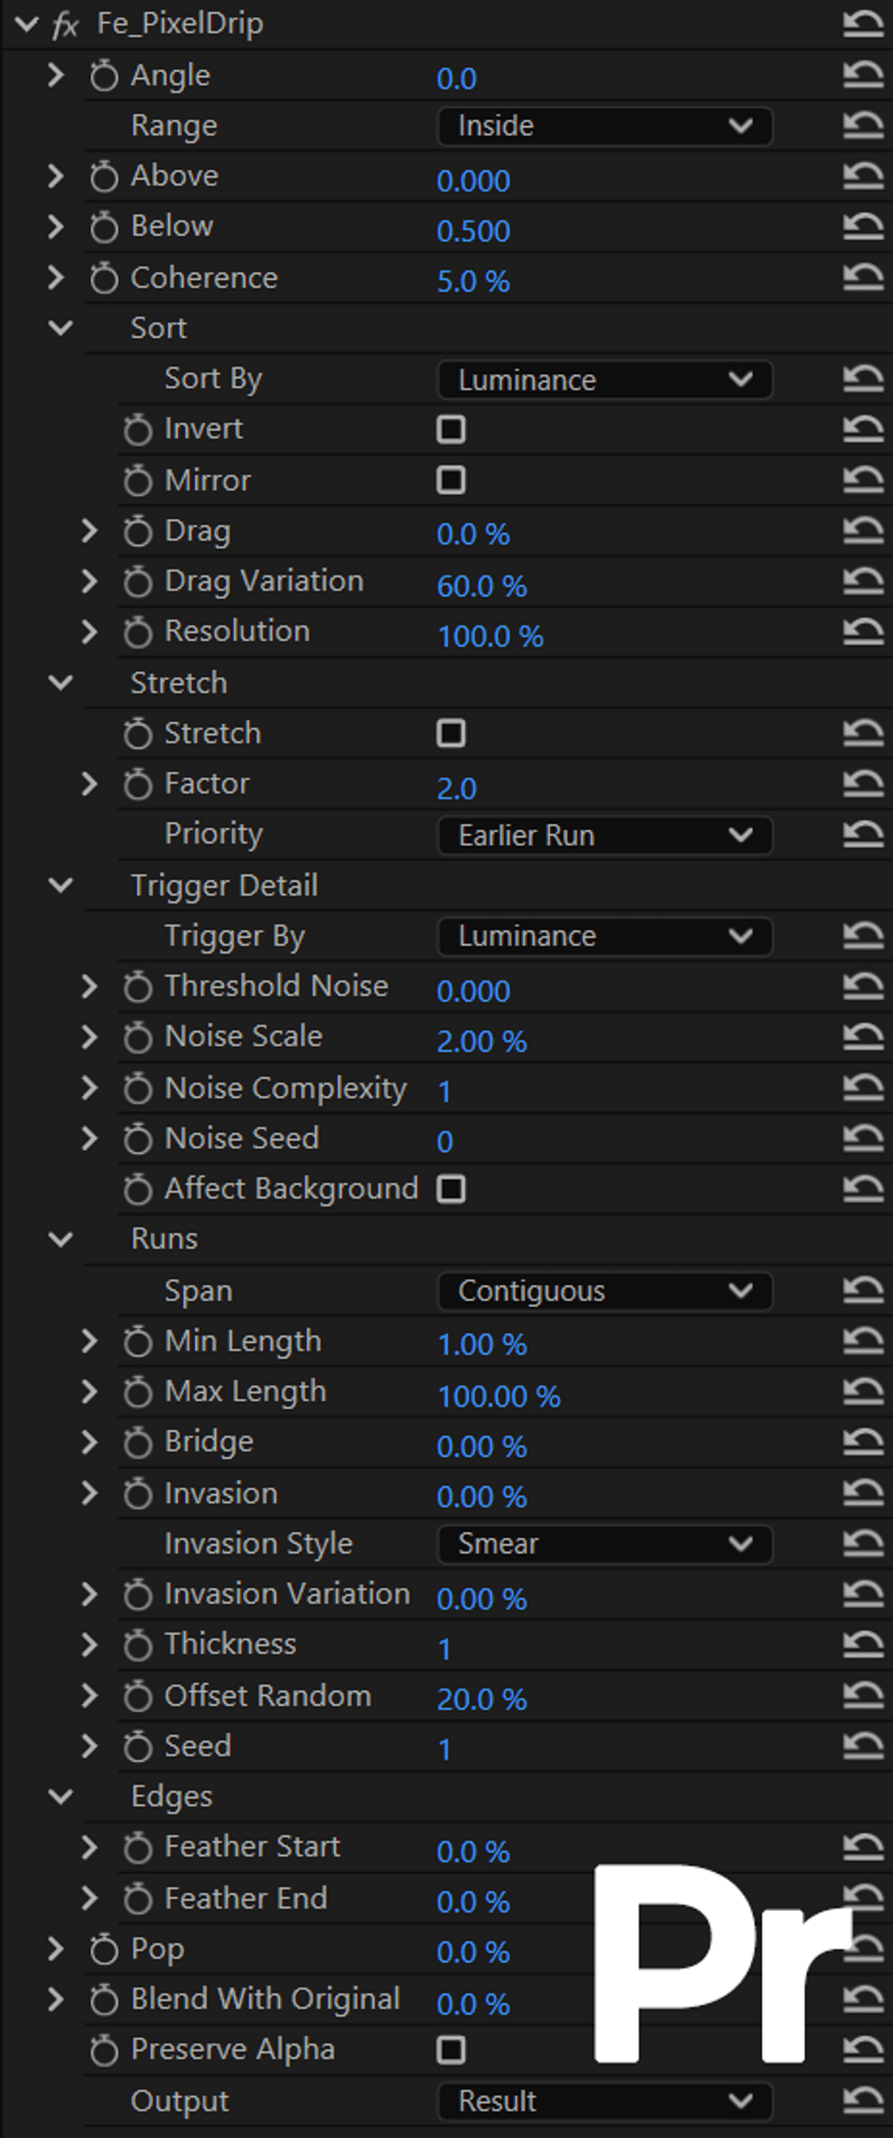Click the Noise Scale value 2.00 %
The width and height of the screenshot is (893, 2138).
(x=481, y=1041)
